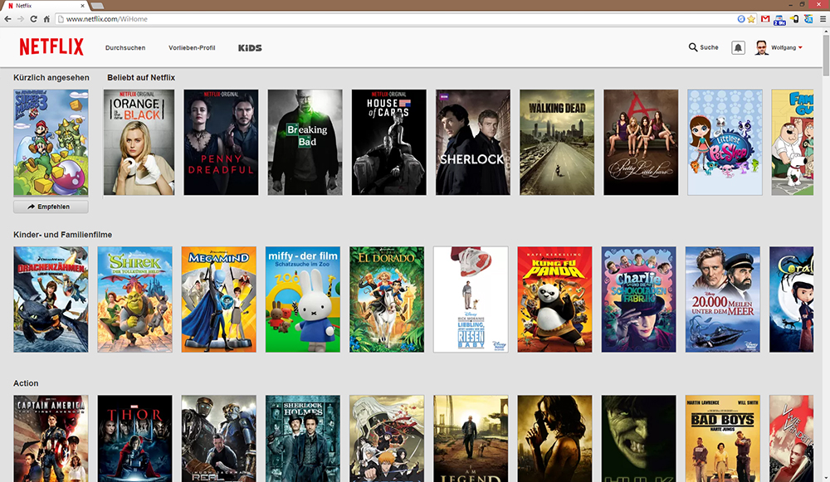Click the Beliebt auf Netflix heading
830x482 pixels.
[x=141, y=77]
